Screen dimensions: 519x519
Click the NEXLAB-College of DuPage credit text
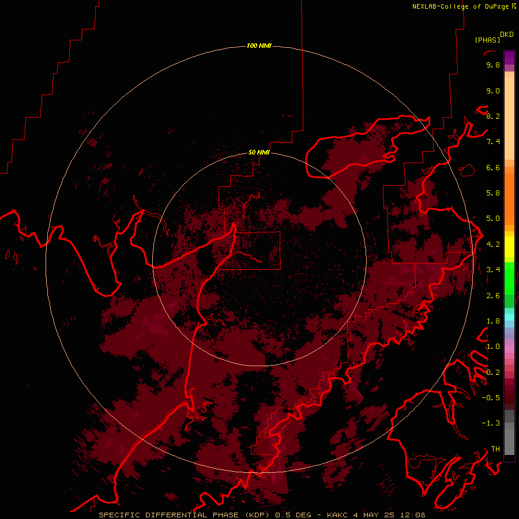click(x=460, y=6)
